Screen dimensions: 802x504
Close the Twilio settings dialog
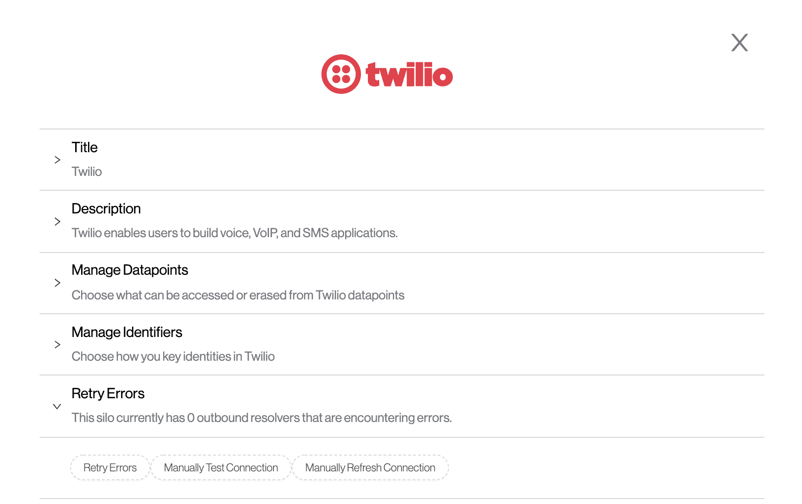(x=739, y=42)
